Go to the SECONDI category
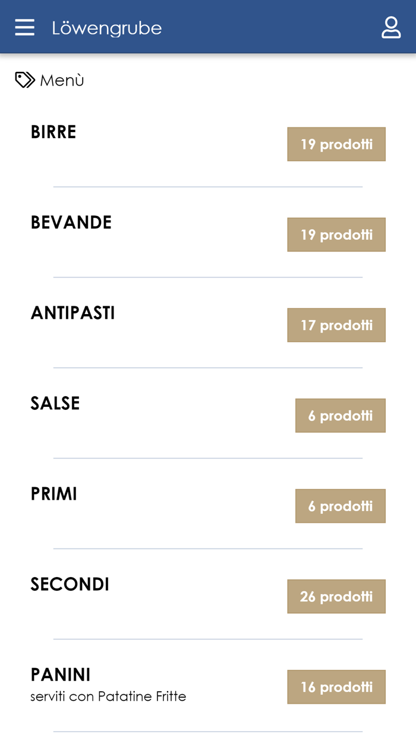 pyautogui.click(x=70, y=584)
